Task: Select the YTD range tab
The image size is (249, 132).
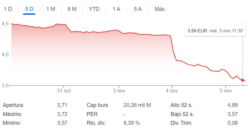Action: (94, 9)
